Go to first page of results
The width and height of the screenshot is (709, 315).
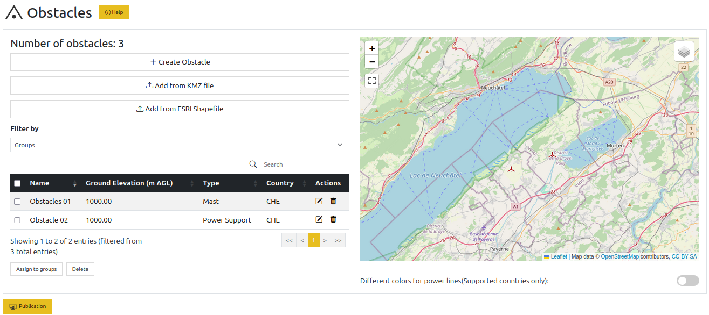(289, 240)
